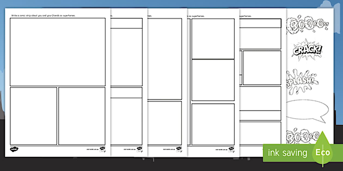The image size is (343, 171).
Task: Toggle selection of the frontmost worksheet page
Action: 57,81
